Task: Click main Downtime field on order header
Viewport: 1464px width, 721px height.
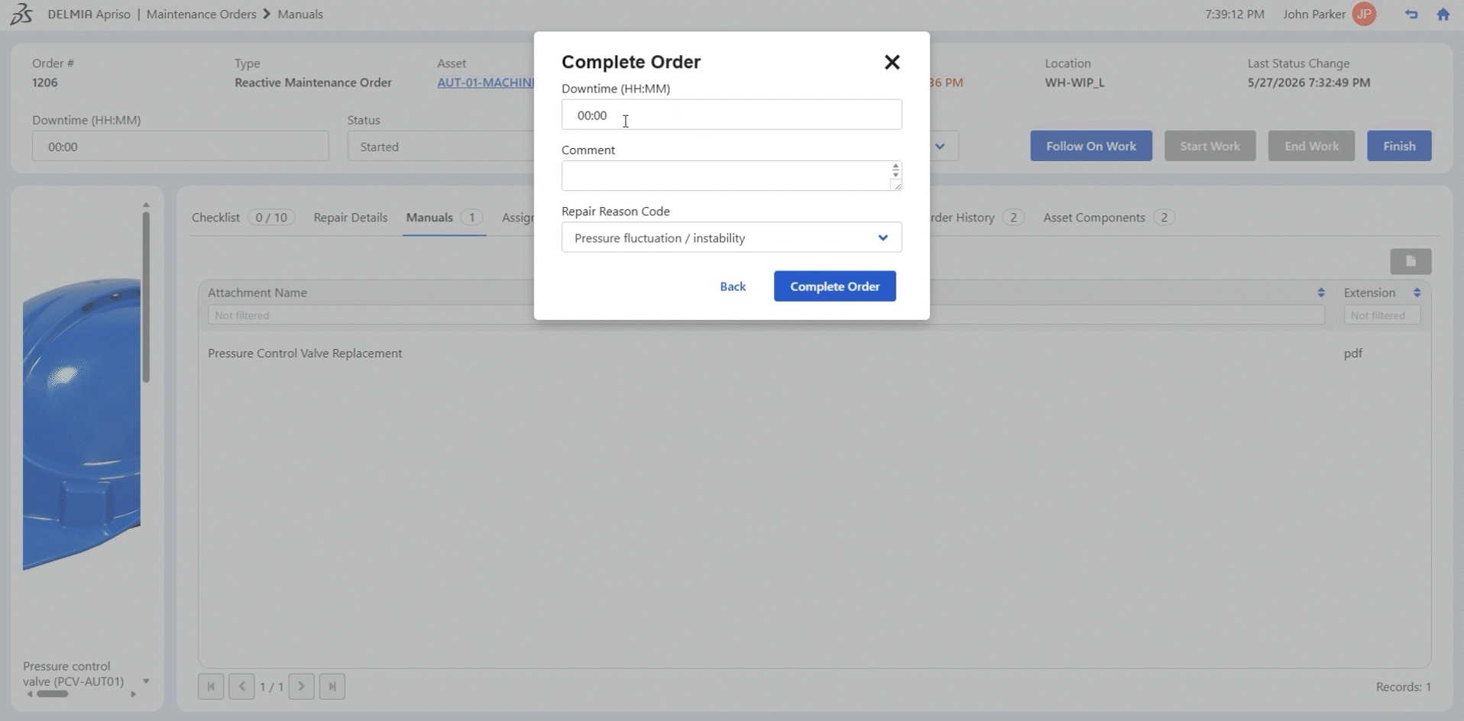Action: 180,147
